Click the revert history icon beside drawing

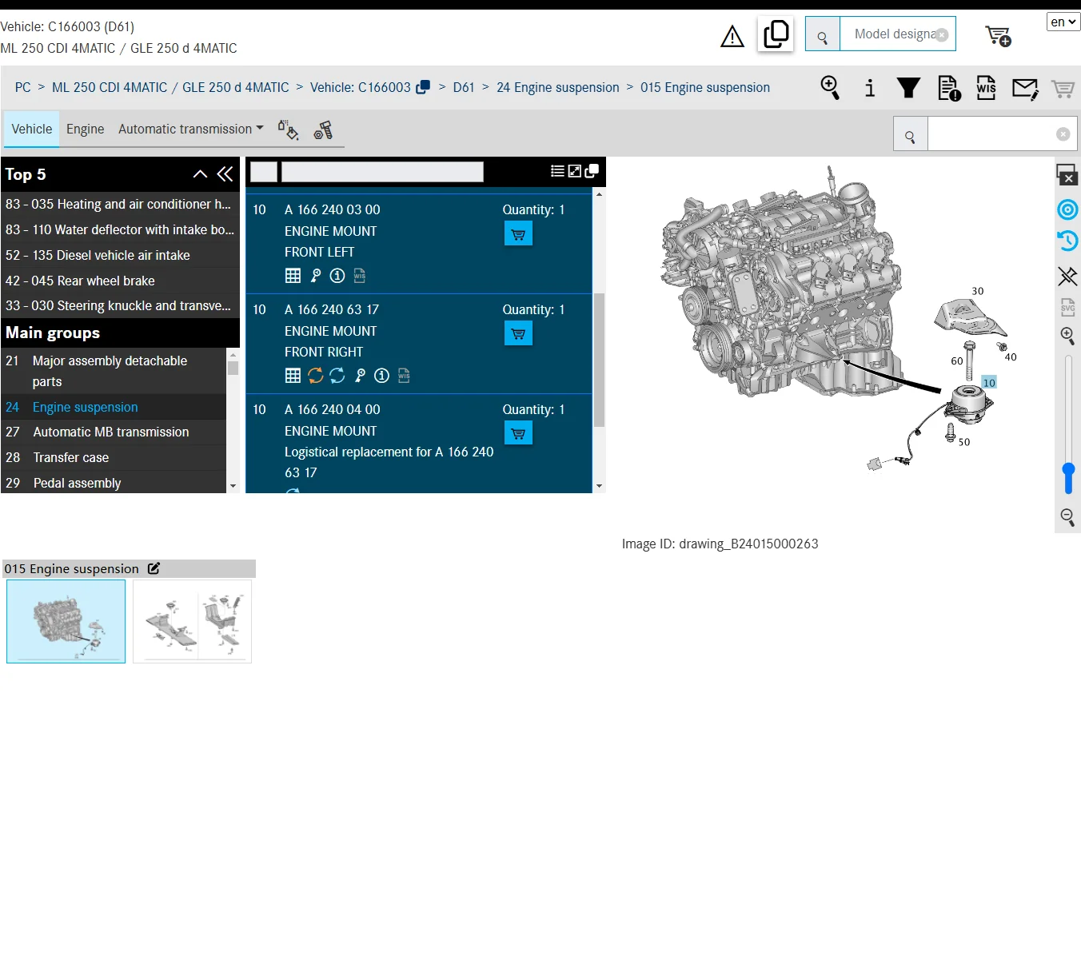click(1067, 241)
